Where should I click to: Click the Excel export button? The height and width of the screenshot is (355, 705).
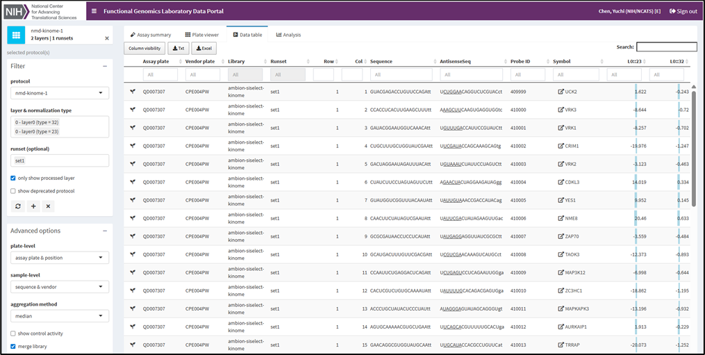coord(204,48)
